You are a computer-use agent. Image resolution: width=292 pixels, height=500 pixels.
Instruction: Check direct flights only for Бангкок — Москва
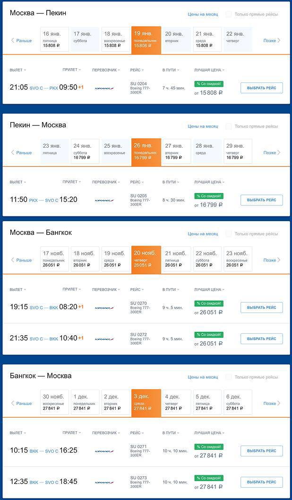click(x=229, y=377)
